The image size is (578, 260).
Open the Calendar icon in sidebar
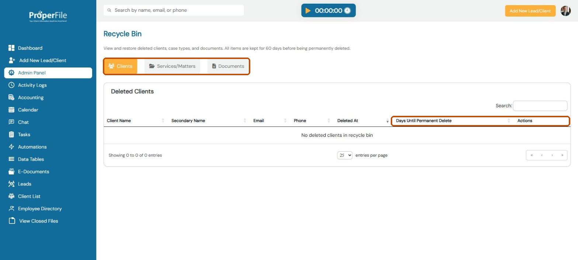[x=11, y=110]
